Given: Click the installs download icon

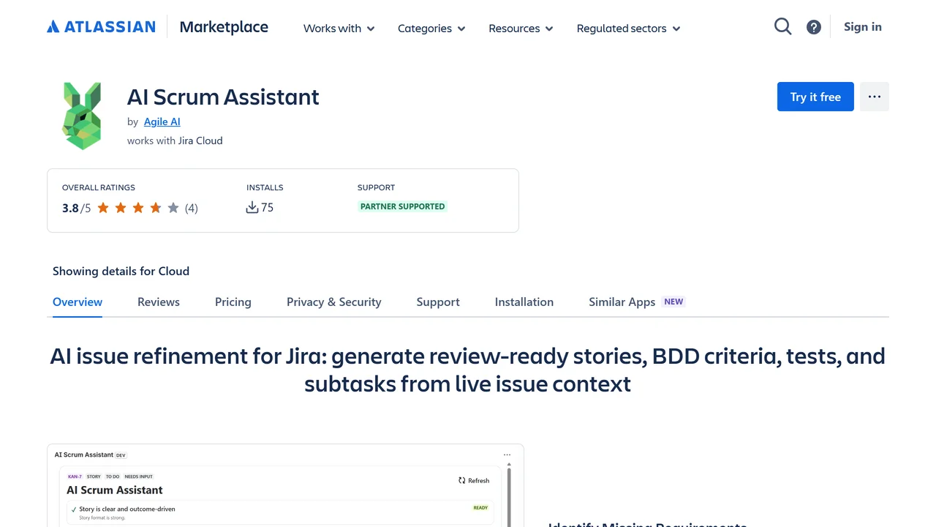Looking at the screenshot, I should [x=252, y=207].
